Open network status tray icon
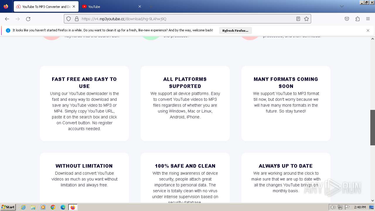Viewport: 375px width, 211px height. click(x=340, y=207)
